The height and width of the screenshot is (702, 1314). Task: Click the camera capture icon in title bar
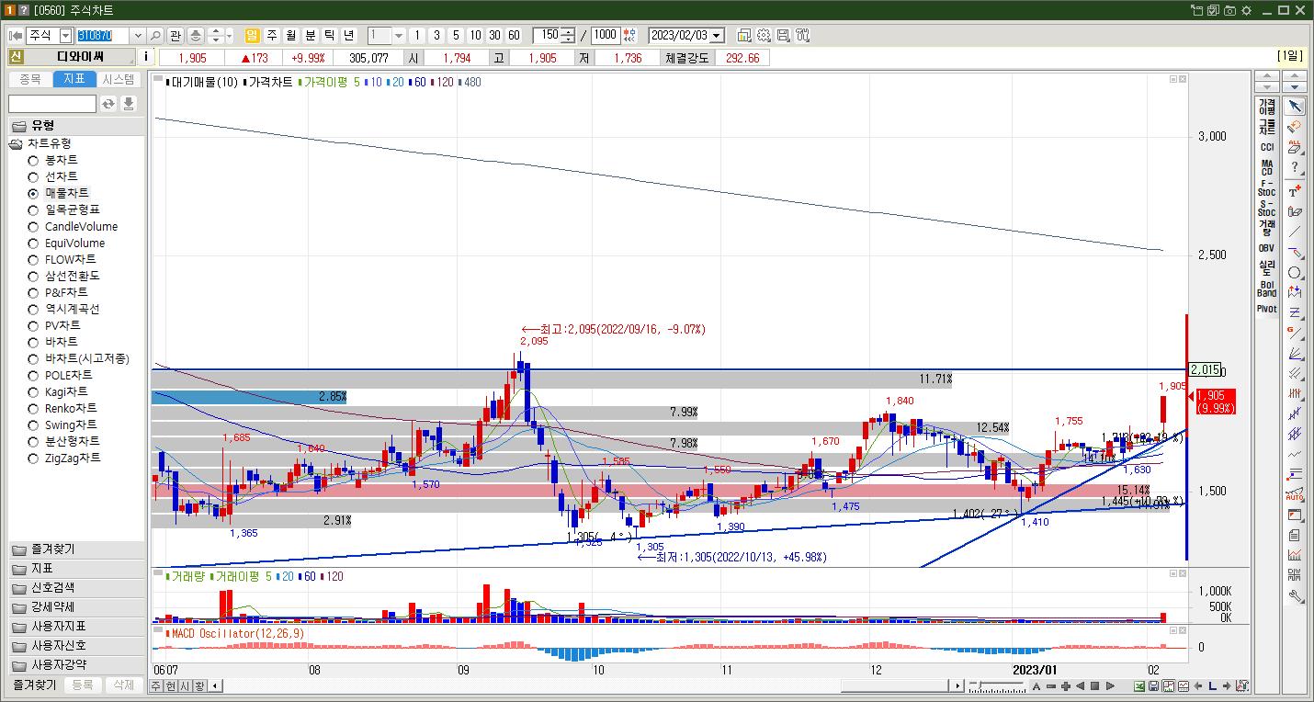pyautogui.click(x=1229, y=10)
